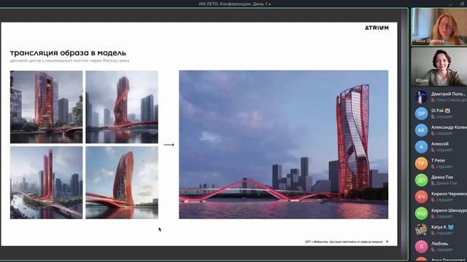Select Юлия's video tile

[x=439, y=66]
